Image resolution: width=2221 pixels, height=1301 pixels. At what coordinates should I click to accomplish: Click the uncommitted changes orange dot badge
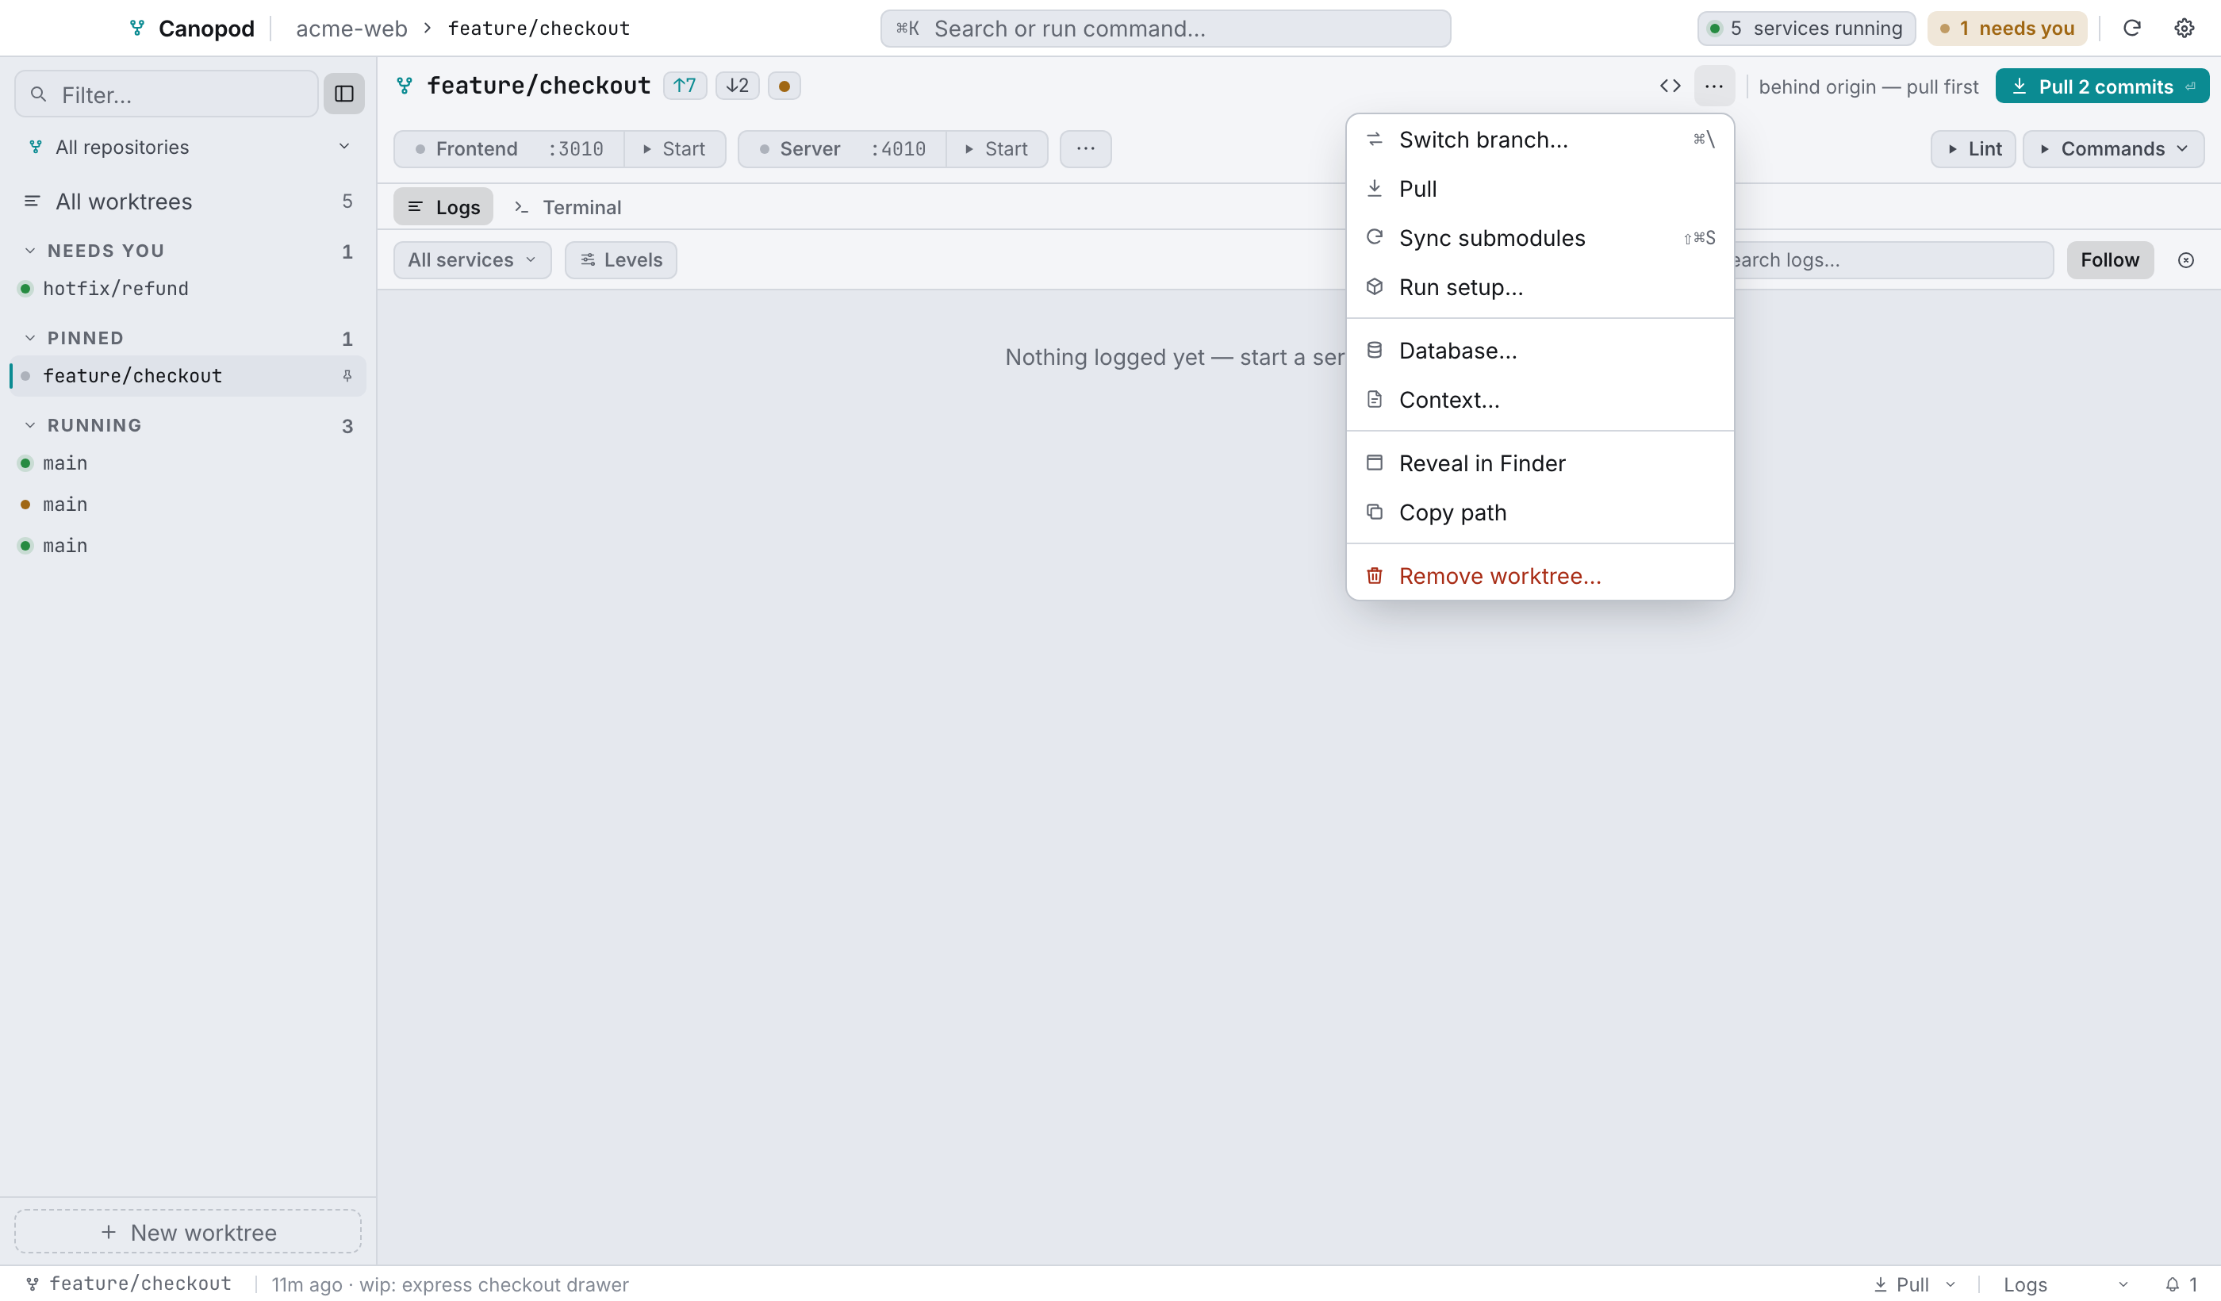click(x=784, y=86)
